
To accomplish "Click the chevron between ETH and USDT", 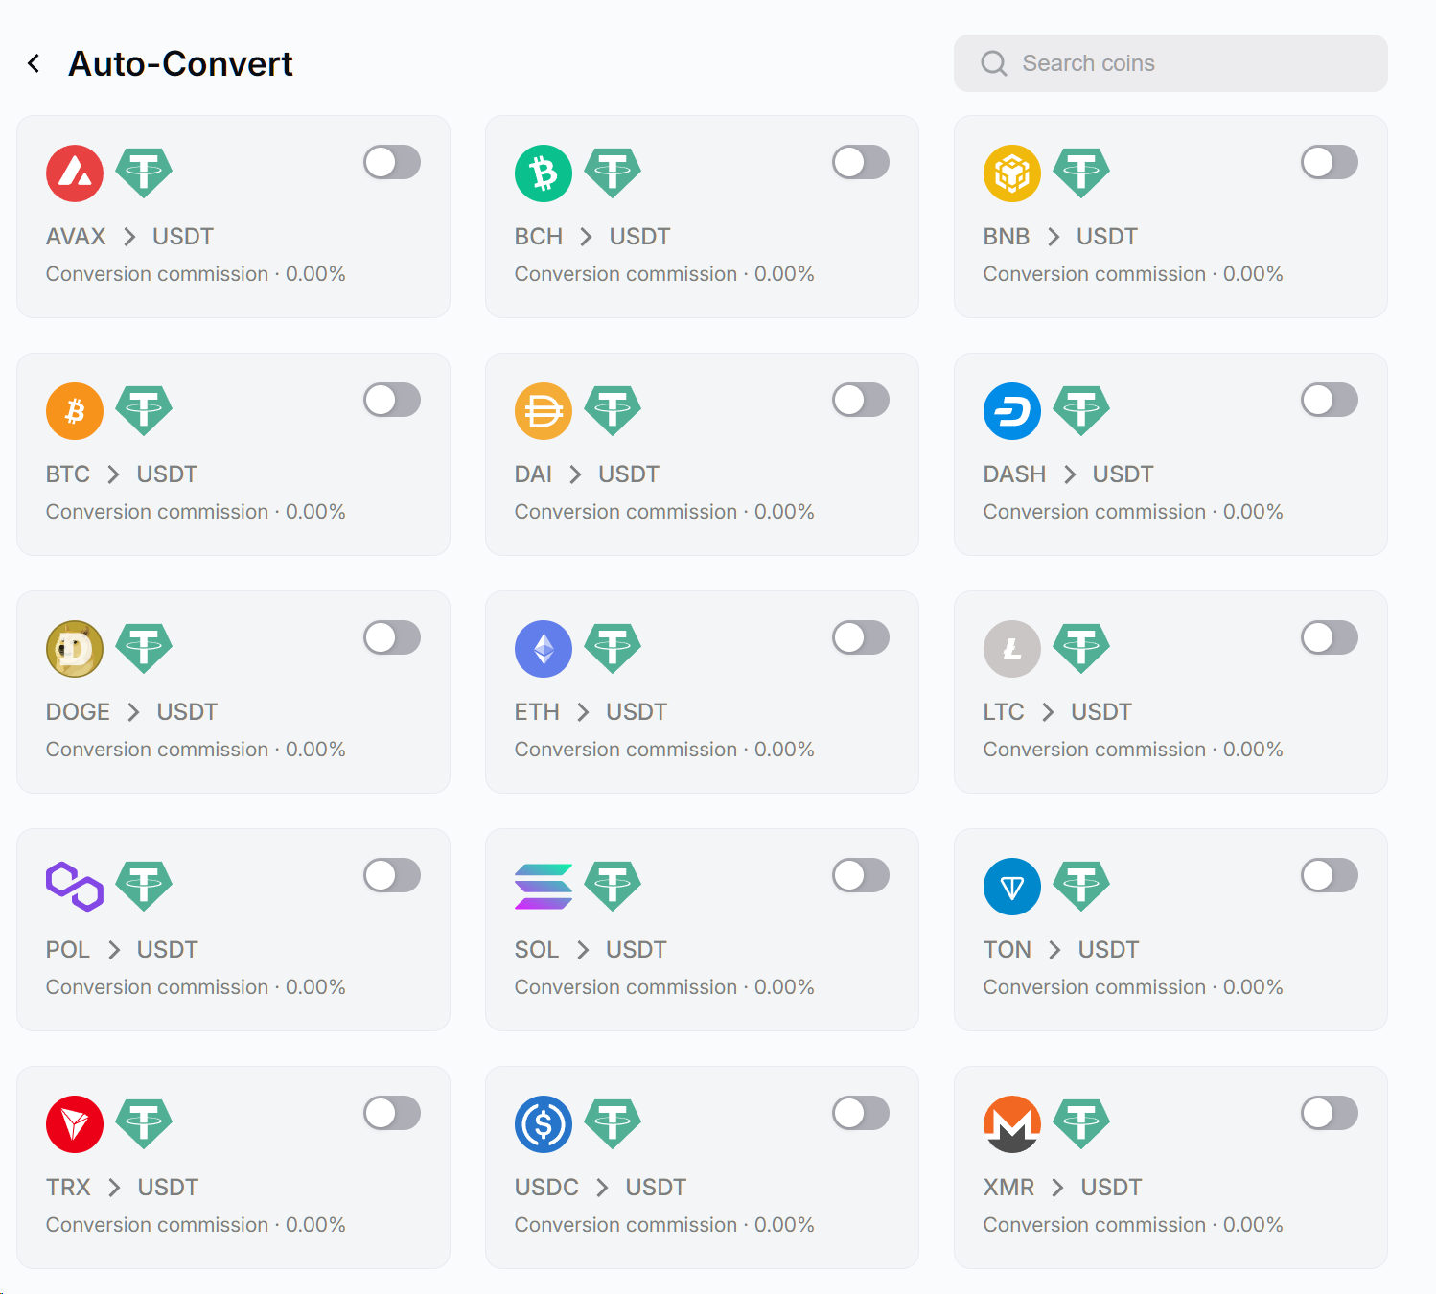I will (583, 712).
